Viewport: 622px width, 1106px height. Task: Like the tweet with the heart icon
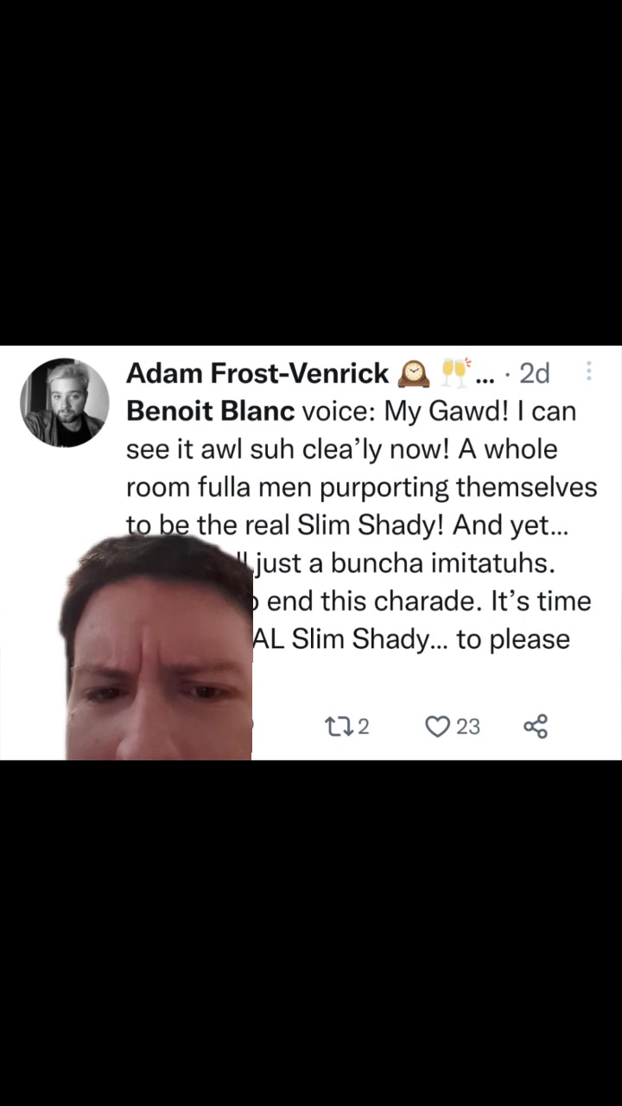tap(438, 727)
